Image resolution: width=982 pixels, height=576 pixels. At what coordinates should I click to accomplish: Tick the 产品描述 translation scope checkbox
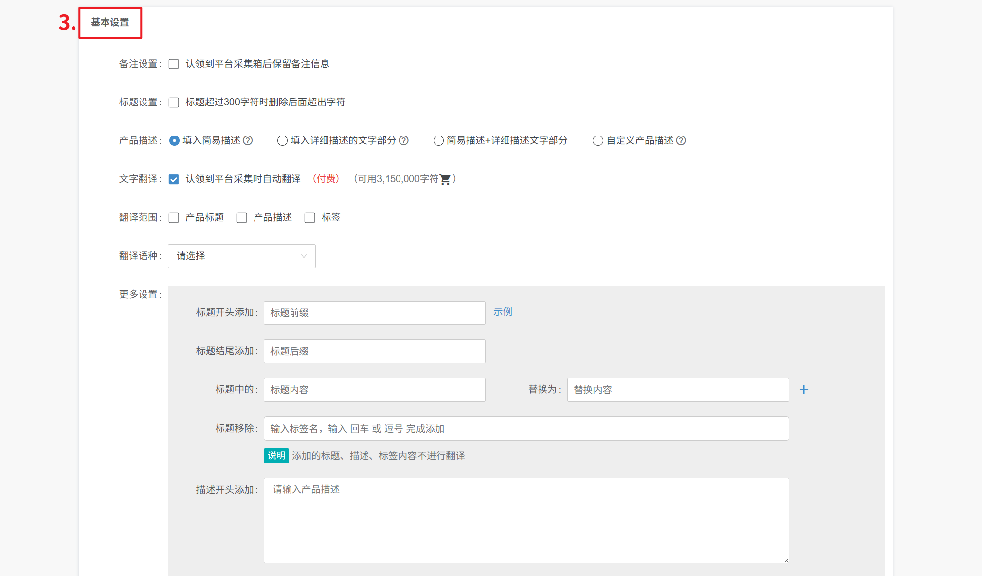(242, 218)
